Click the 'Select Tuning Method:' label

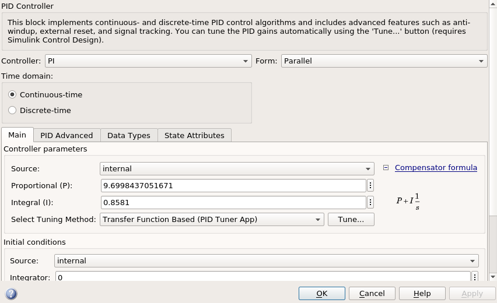[x=54, y=220]
